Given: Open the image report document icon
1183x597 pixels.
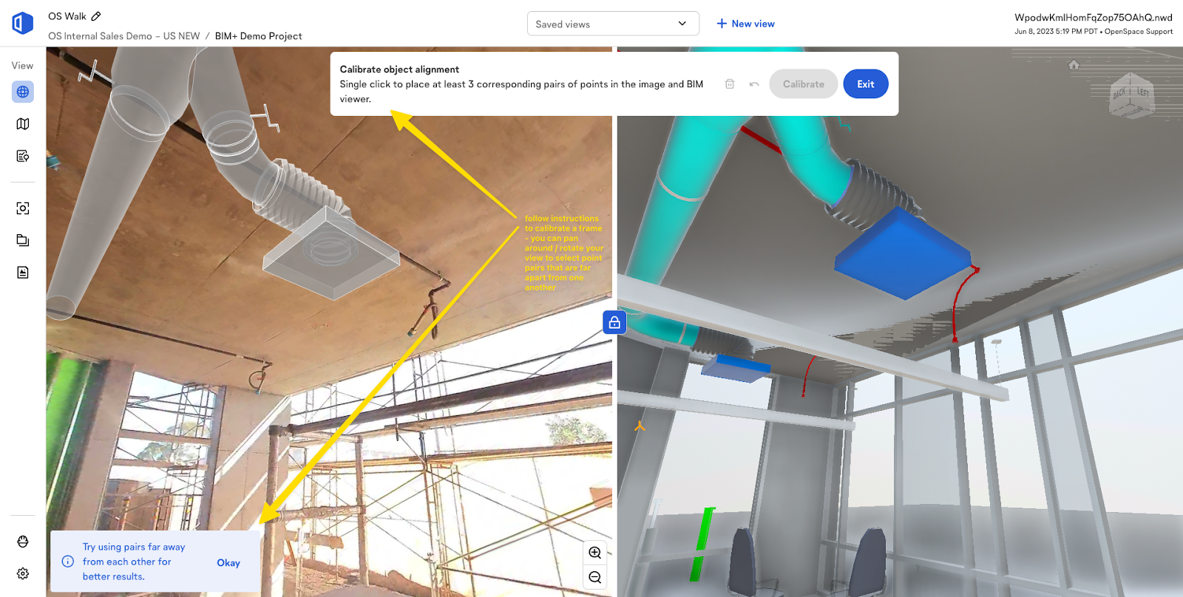Looking at the screenshot, I should [23, 273].
